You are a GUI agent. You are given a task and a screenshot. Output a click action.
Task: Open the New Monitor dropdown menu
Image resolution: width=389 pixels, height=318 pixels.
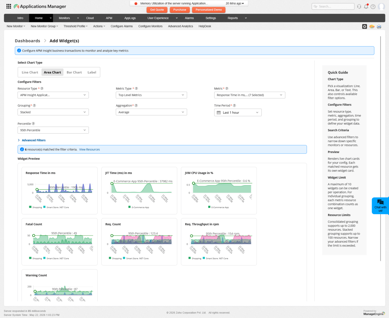pos(16,26)
